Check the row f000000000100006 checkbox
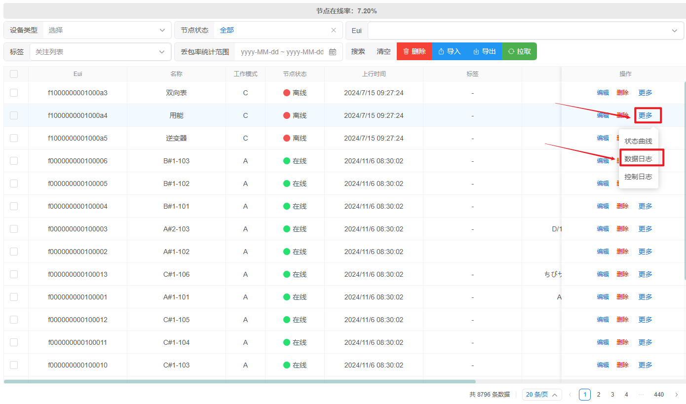This screenshot has width=686, height=404. pyautogui.click(x=14, y=161)
